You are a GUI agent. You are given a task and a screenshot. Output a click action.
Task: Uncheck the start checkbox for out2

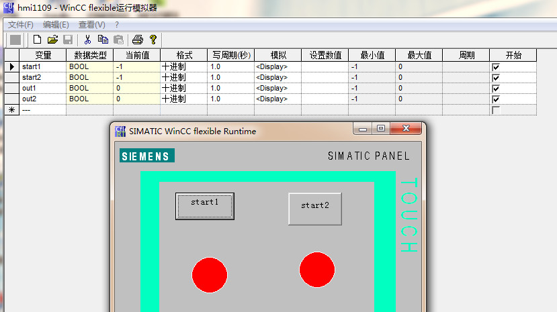[x=496, y=99]
